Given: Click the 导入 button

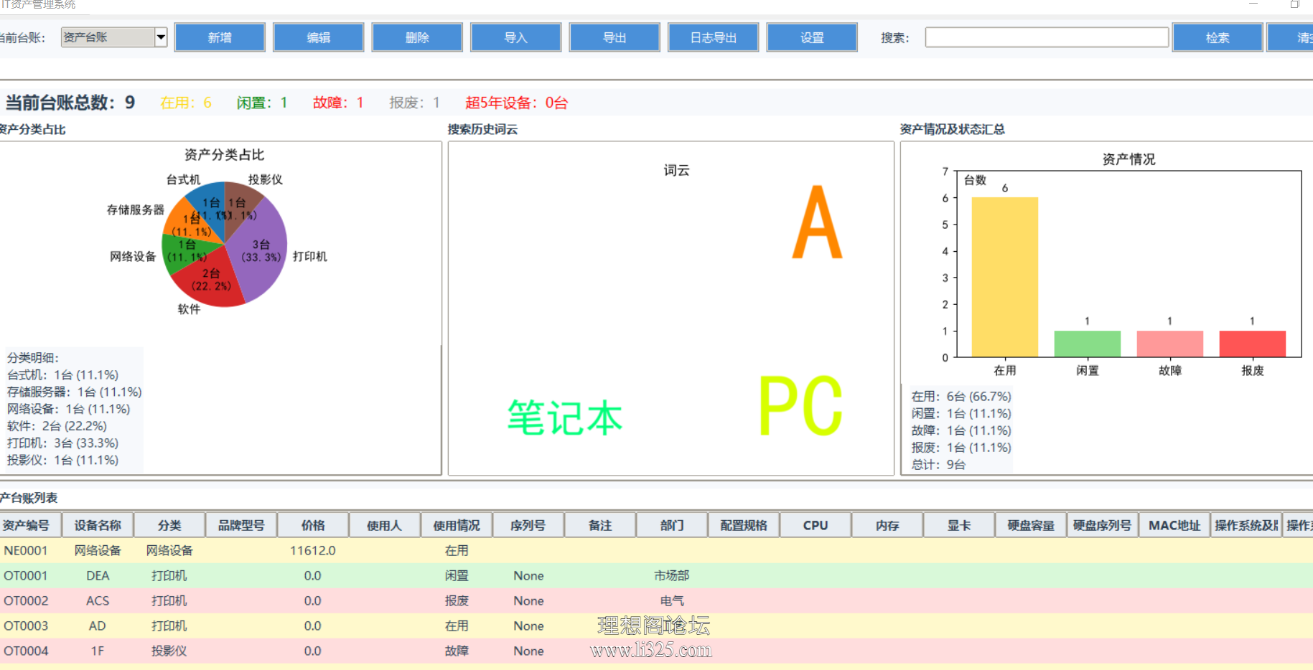Looking at the screenshot, I should (515, 37).
